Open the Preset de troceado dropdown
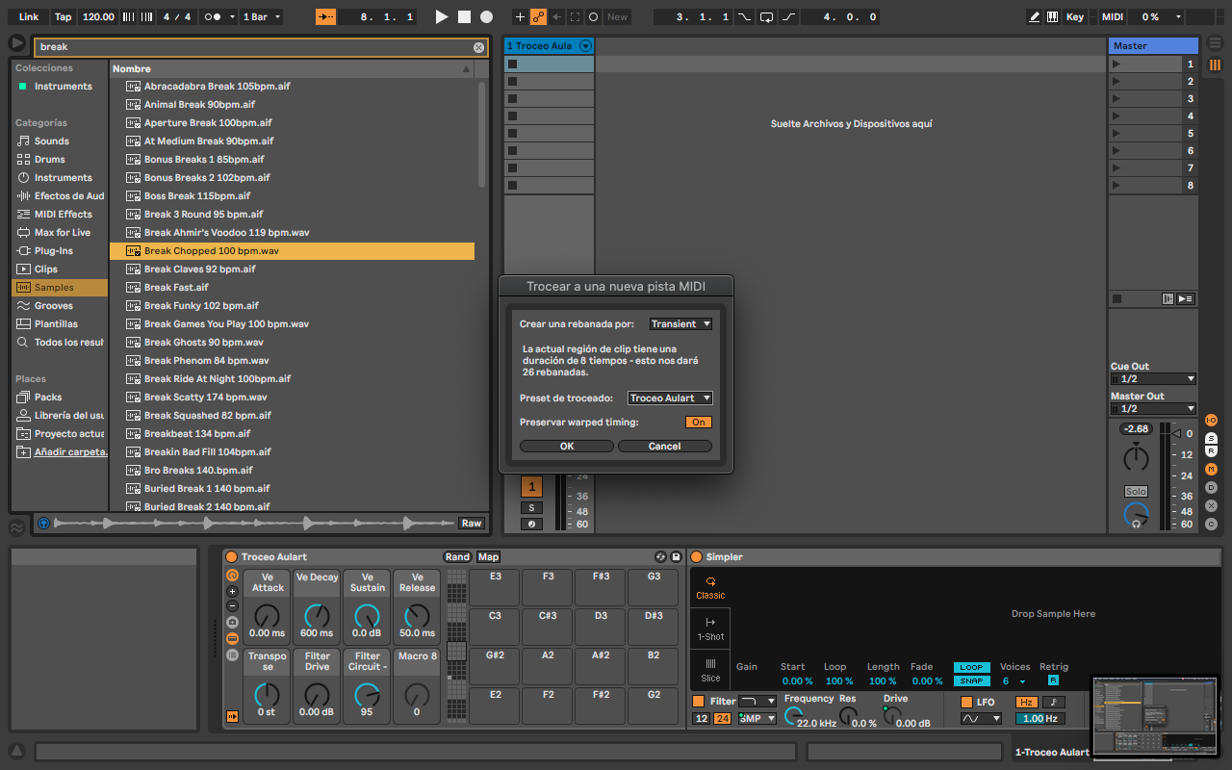The width and height of the screenshot is (1232, 770). pos(670,398)
